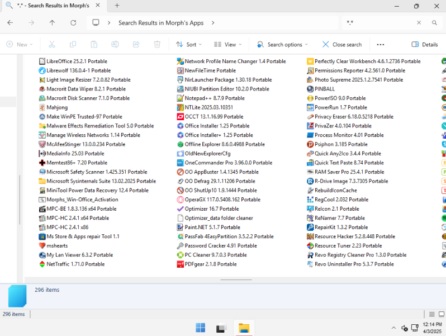
Task: Click the This PC monitor icon in address bar
Action: [96, 22]
